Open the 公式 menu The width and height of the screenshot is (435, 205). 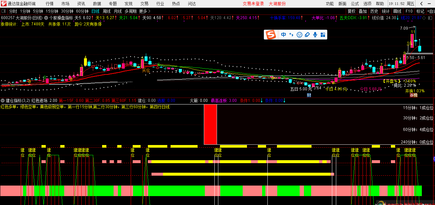click(355, 4)
